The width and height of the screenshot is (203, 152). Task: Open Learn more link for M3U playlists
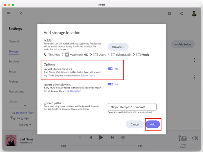pos(74,91)
